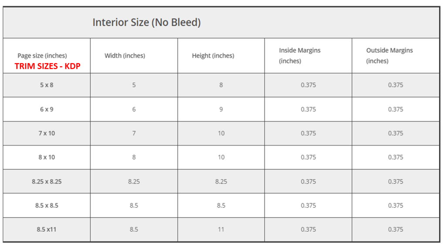This screenshot has height=251, width=446.
Task: Click the "7 x 10" page size cell
Action: [47, 133]
